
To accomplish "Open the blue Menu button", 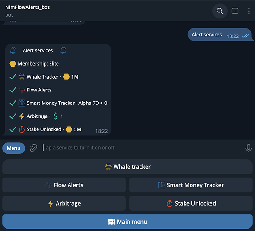I will [13, 148].
